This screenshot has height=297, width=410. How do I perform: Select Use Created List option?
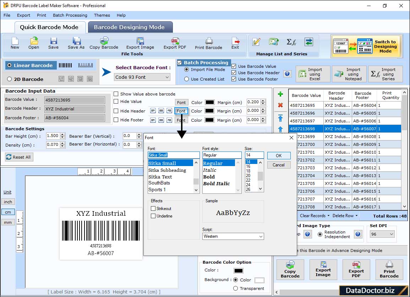click(186, 79)
